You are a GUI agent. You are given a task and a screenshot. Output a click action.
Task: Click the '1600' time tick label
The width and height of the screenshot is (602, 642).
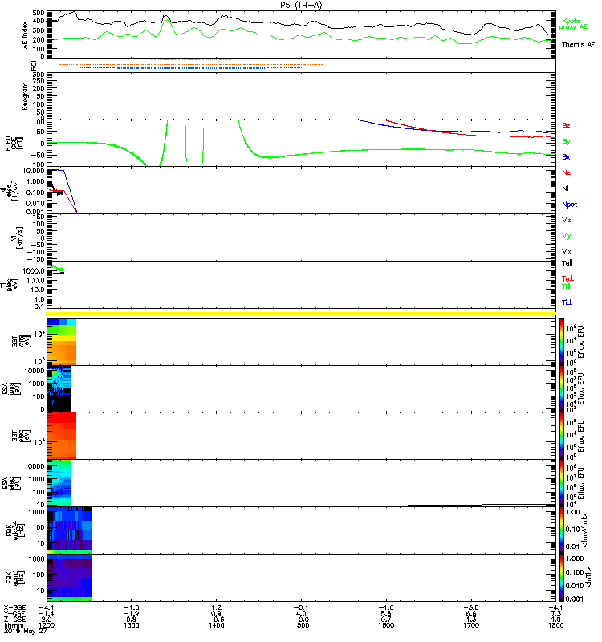coord(386,625)
